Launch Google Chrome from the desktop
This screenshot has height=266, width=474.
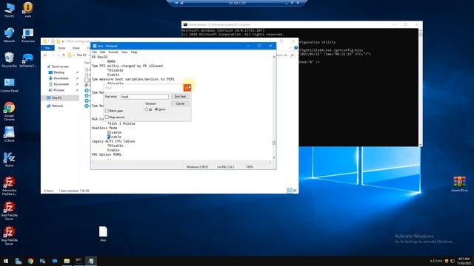coord(9,111)
